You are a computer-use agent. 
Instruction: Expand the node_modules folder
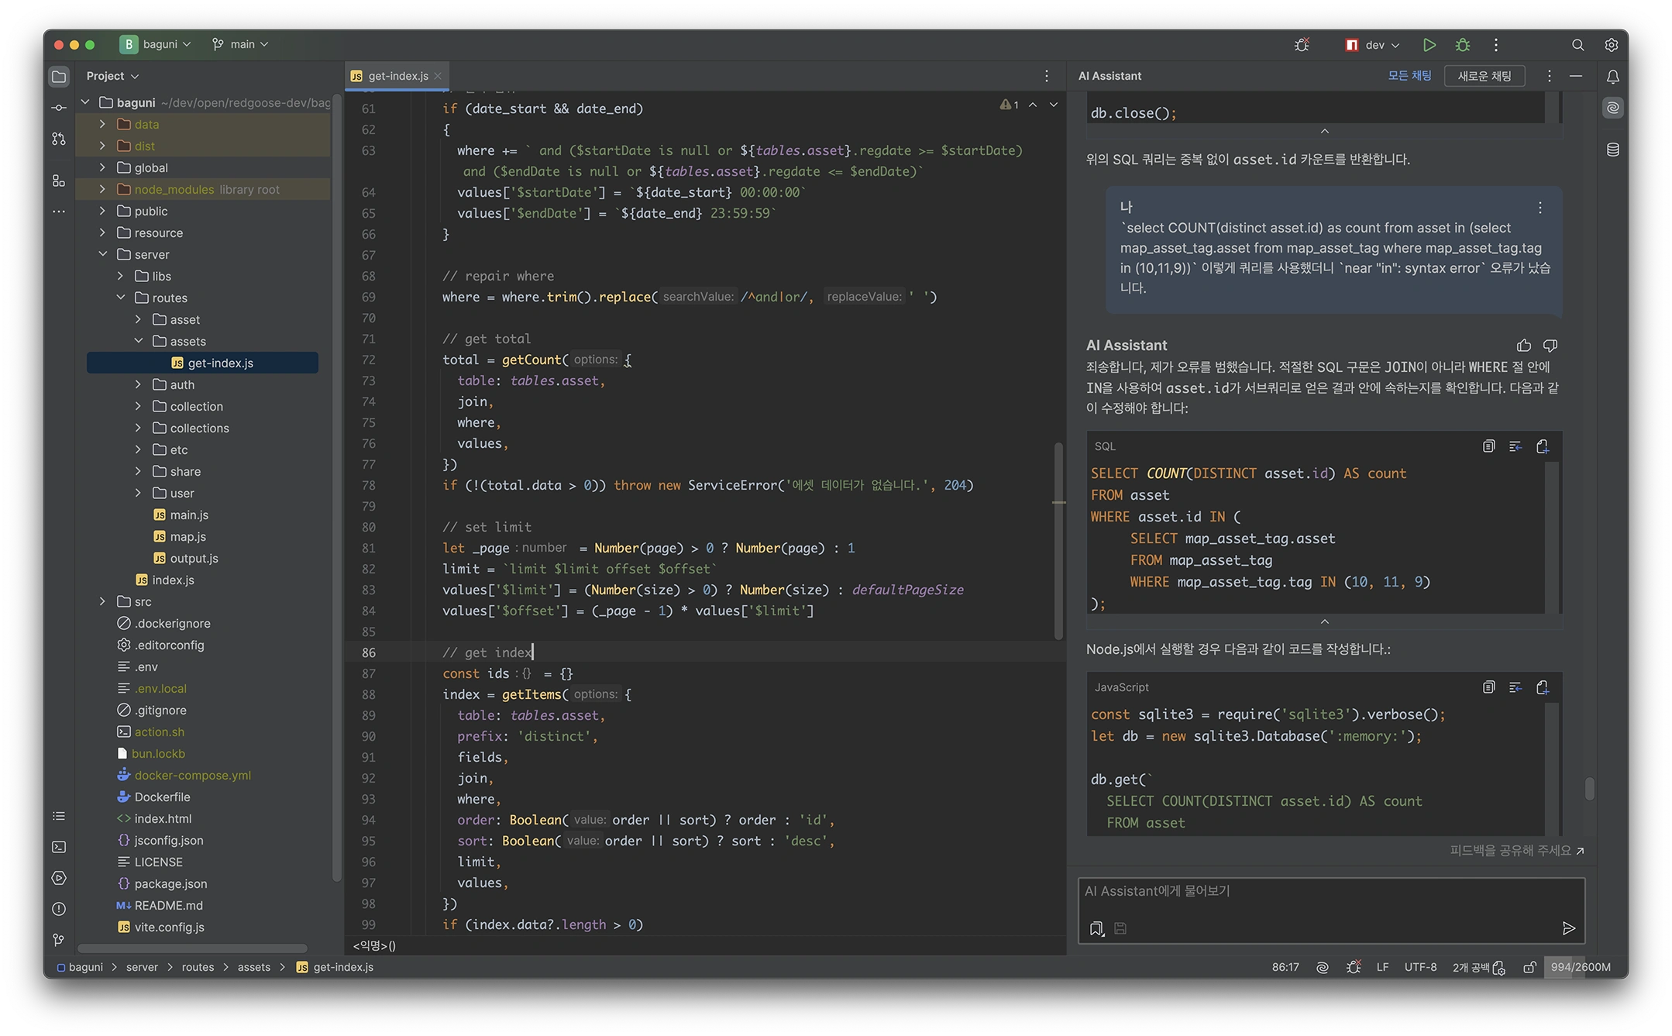[x=102, y=189]
